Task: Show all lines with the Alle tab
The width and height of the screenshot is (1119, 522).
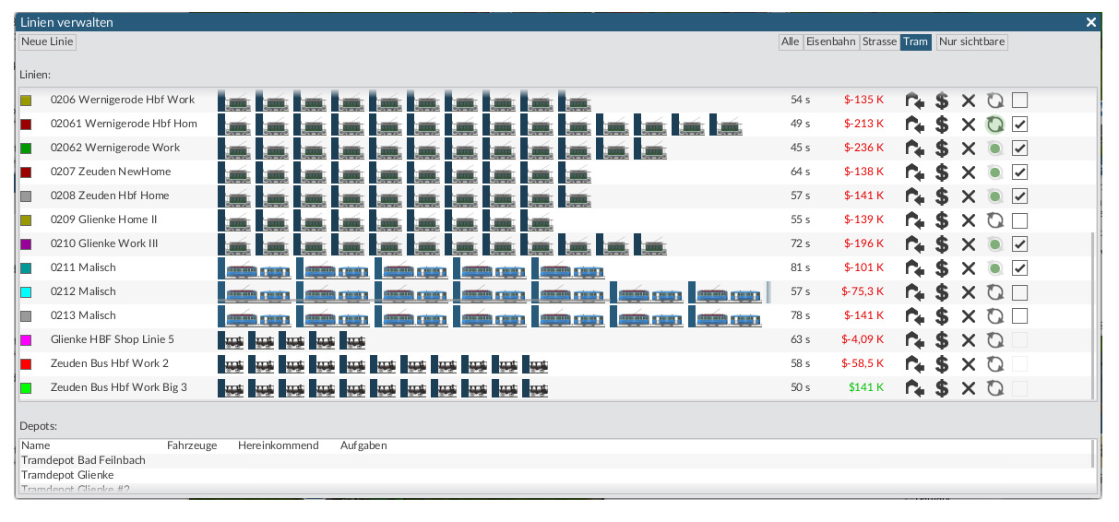Action: [x=791, y=42]
